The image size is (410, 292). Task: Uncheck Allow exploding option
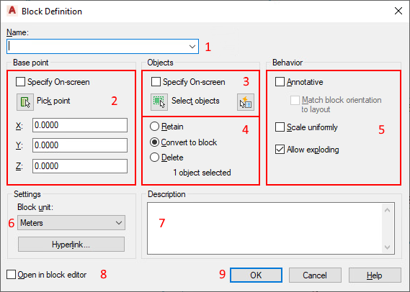pyautogui.click(x=280, y=150)
